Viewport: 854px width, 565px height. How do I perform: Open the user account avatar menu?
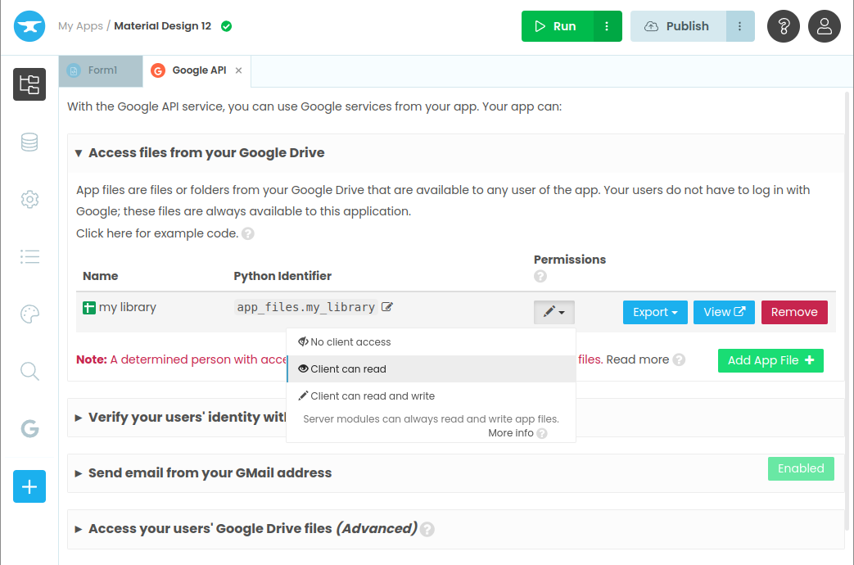[x=825, y=26]
